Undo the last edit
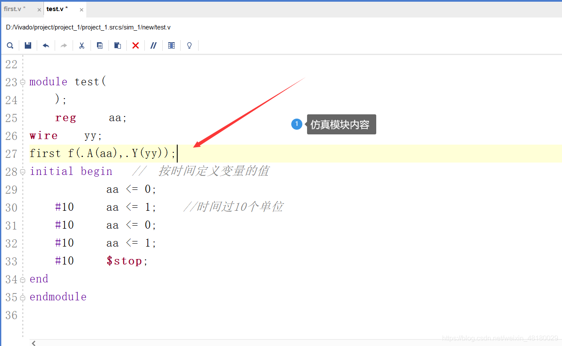This screenshot has width=562, height=346. pyautogui.click(x=46, y=45)
